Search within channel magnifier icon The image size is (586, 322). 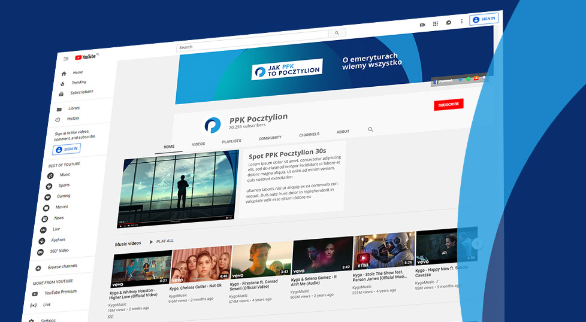point(370,129)
